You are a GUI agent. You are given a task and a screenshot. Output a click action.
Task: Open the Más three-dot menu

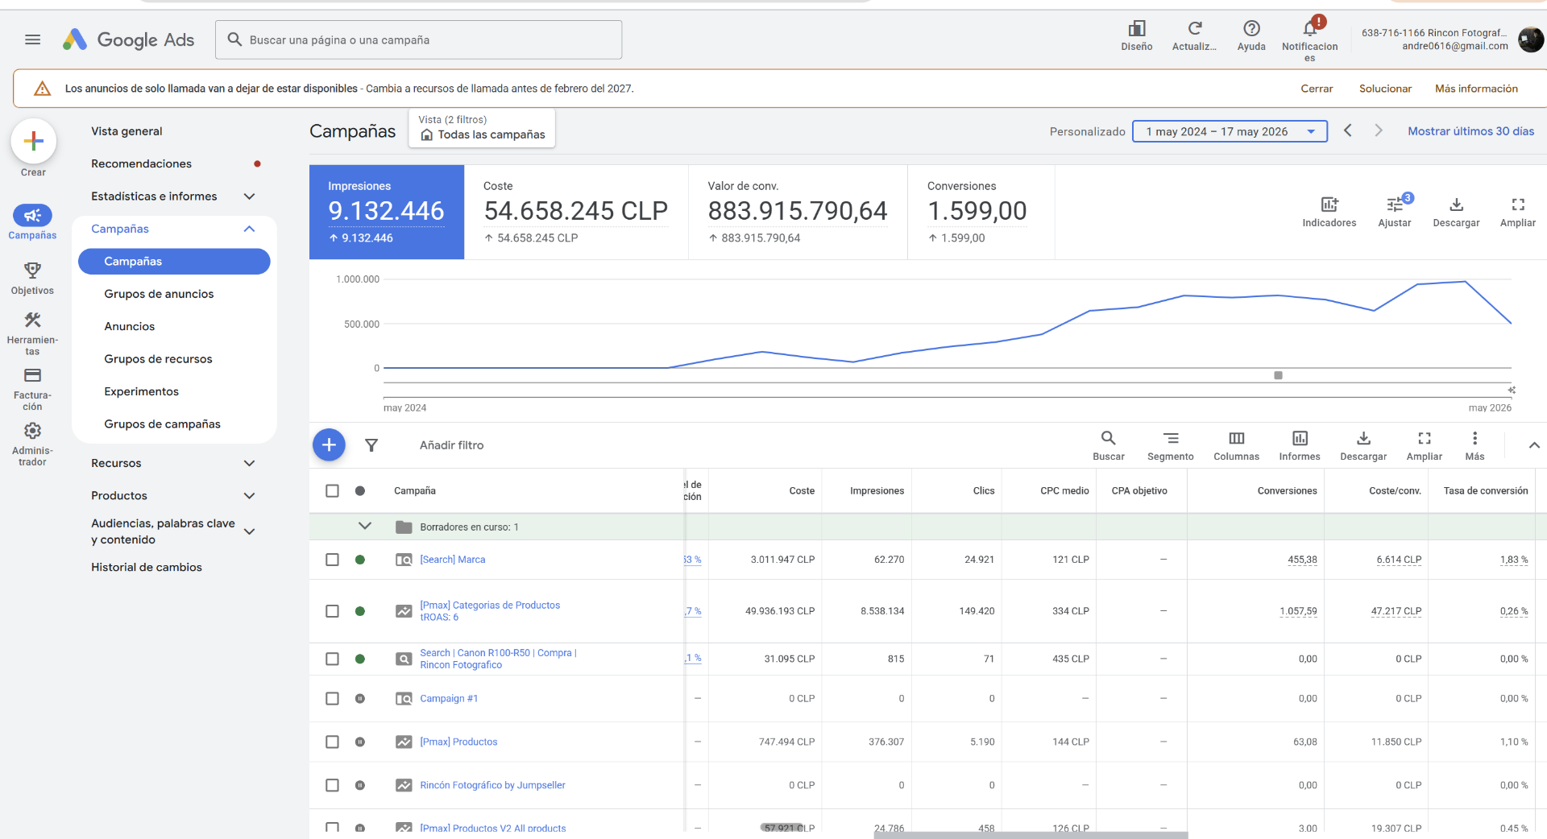1474,445
